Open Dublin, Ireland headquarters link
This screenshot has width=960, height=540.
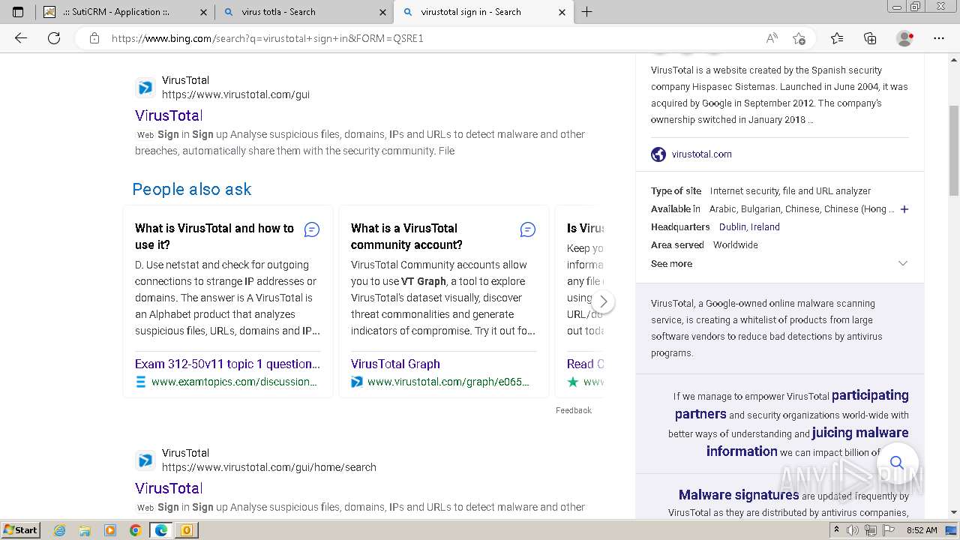point(749,226)
